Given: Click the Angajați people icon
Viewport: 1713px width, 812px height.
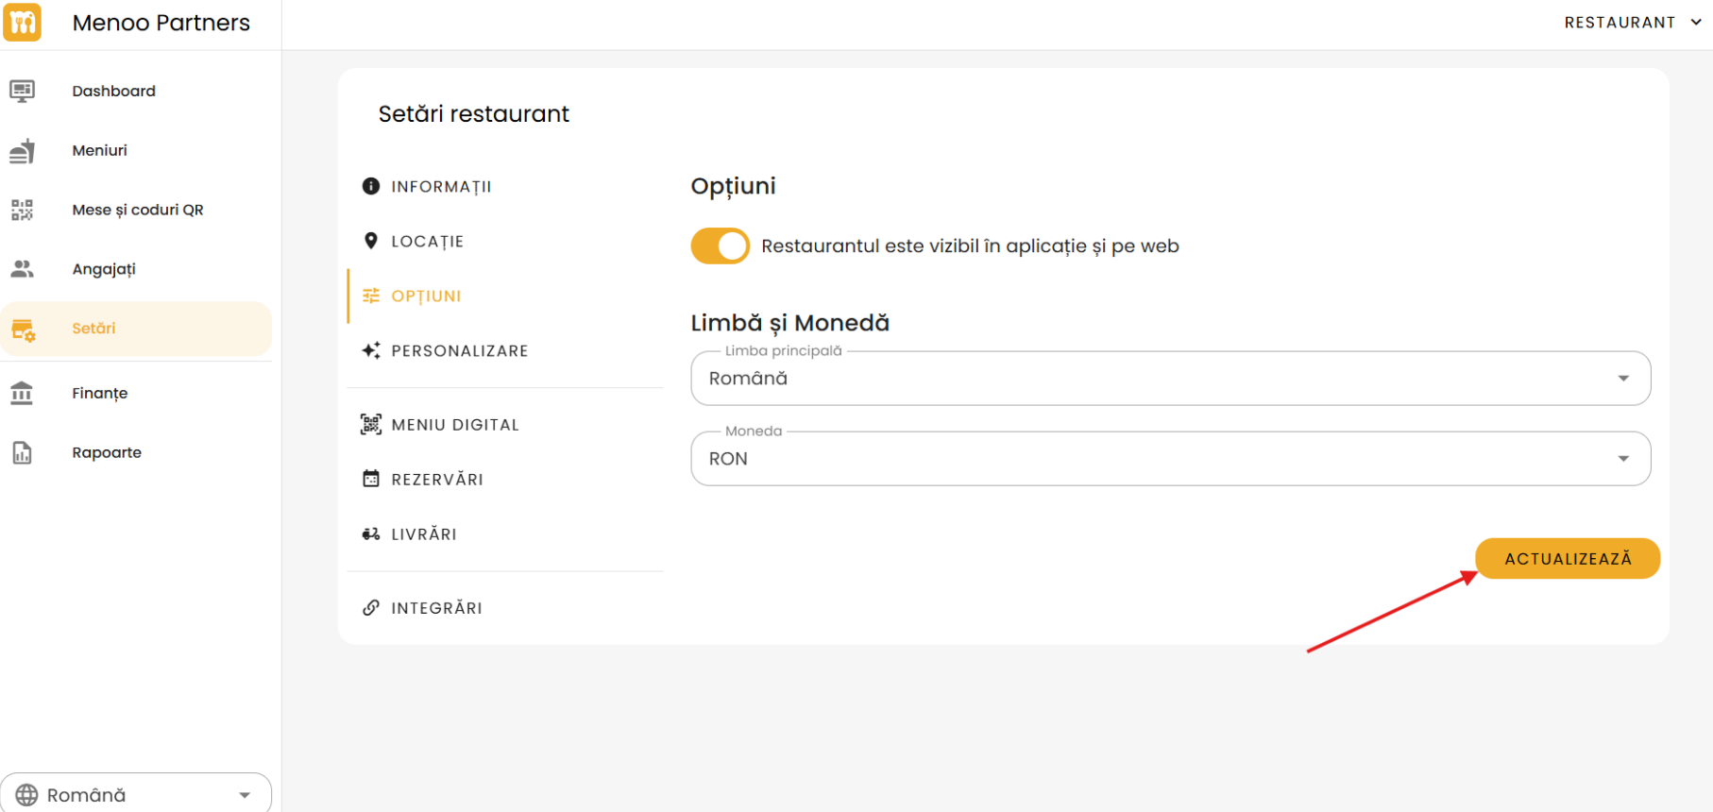Looking at the screenshot, I should pos(22,269).
